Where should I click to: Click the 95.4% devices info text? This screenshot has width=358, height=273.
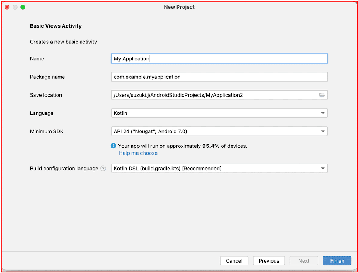pyautogui.click(x=183, y=146)
